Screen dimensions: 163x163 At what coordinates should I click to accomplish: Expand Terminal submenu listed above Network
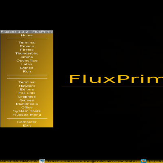click(27, 82)
